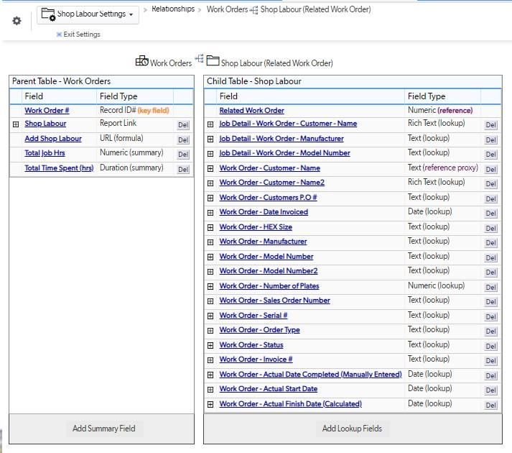Delete Work Order - Serial # field

(x=490, y=316)
